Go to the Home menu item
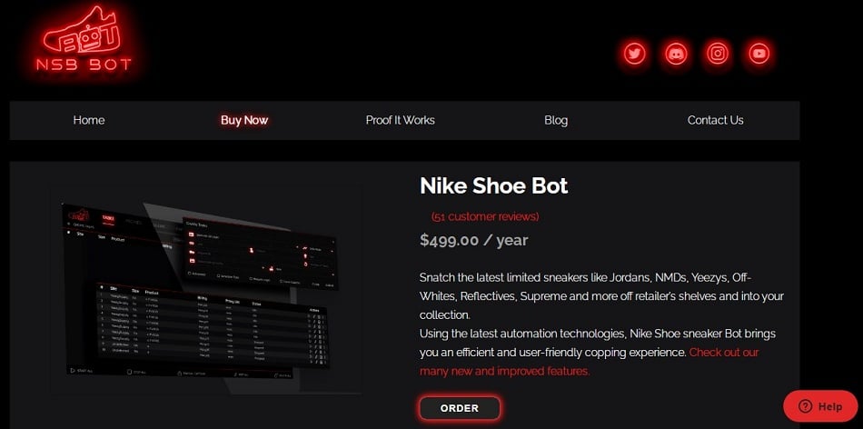The width and height of the screenshot is (863, 429). pyautogui.click(x=89, y=120)
